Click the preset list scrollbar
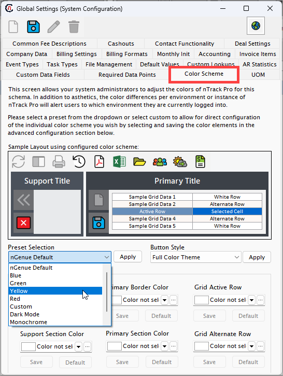This screenshot has width=283, height=376. coord(107,292)
